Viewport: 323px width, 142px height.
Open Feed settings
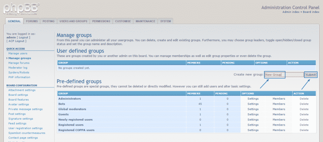17,123
